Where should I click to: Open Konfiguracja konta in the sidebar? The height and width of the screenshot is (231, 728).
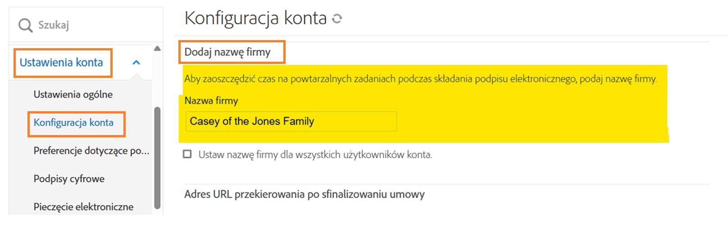click(73, 123)
